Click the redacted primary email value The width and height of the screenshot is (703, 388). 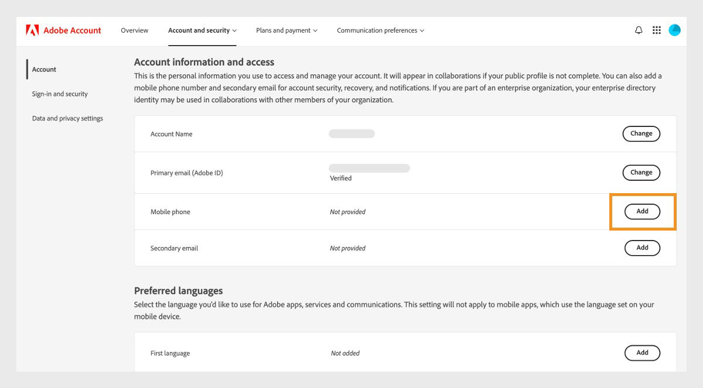coord(369,169)
